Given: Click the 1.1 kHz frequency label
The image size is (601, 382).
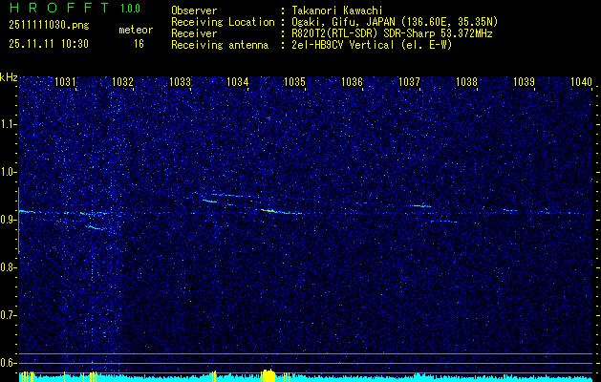Looking at the screenshot, I should coord(9,124).
